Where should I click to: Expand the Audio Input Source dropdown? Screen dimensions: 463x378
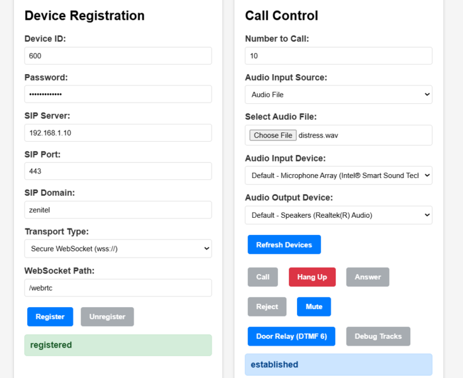click(x=338, y=95)
